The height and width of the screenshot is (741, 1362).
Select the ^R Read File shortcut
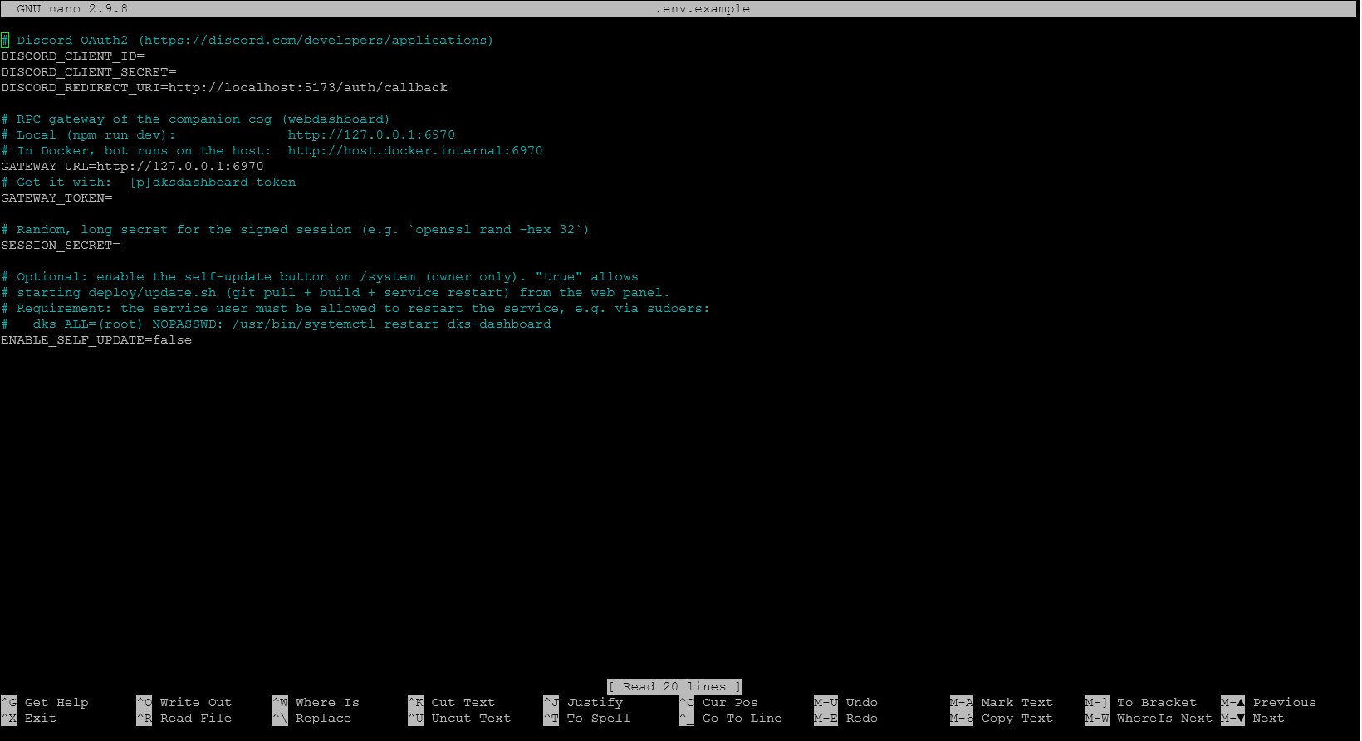pos(184,719)
